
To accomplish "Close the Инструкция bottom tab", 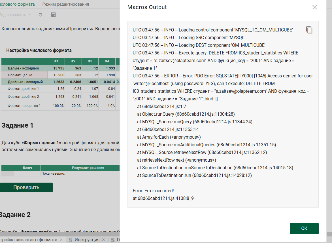I will [104, 240].
